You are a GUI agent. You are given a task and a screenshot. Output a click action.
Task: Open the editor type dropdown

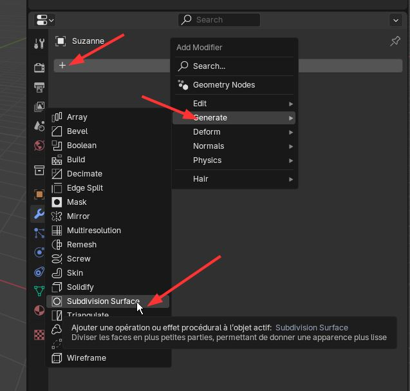44,20
